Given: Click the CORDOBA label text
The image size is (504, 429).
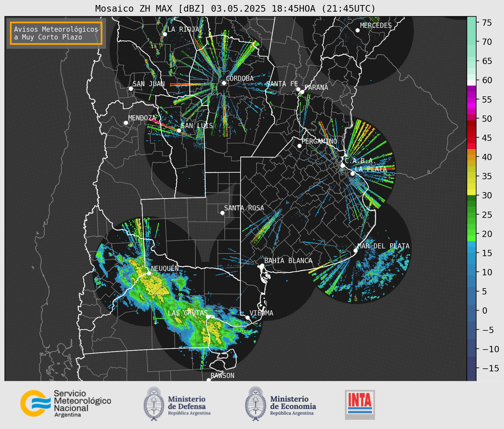Looking at the screenshot, I should [240, 78].
